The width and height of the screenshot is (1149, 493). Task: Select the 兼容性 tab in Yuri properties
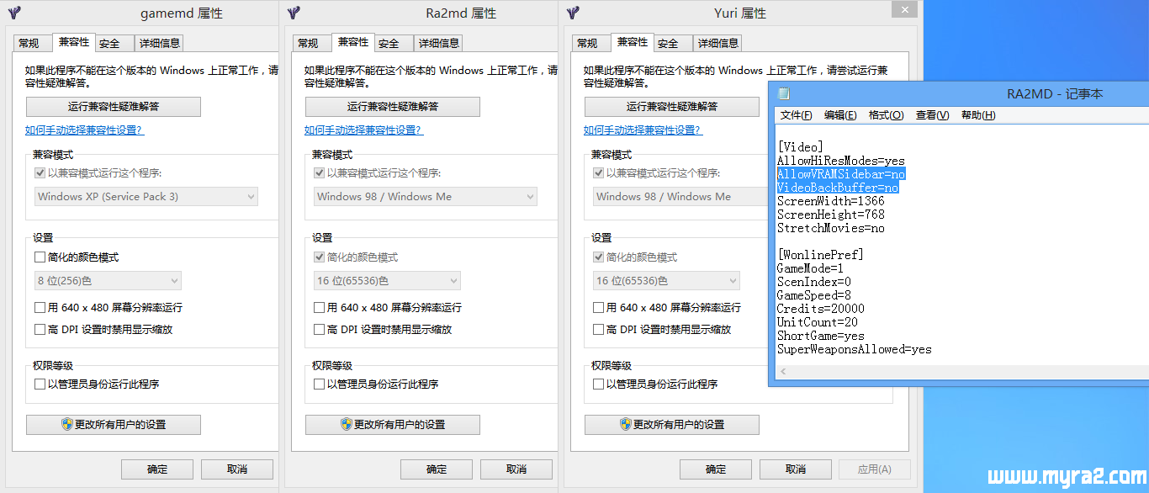coord(633,41)
